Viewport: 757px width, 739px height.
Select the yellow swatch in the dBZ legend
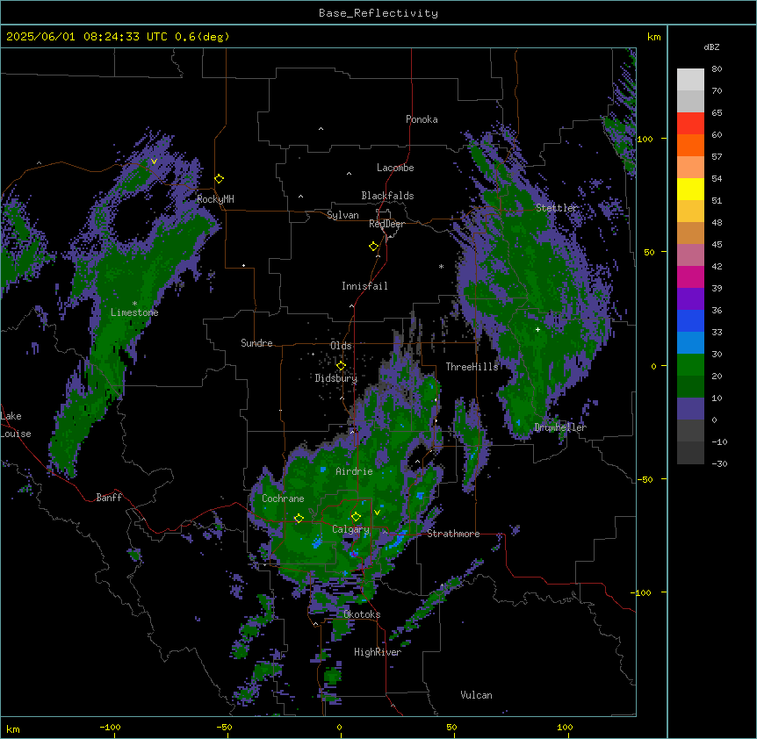coord(690,189)
